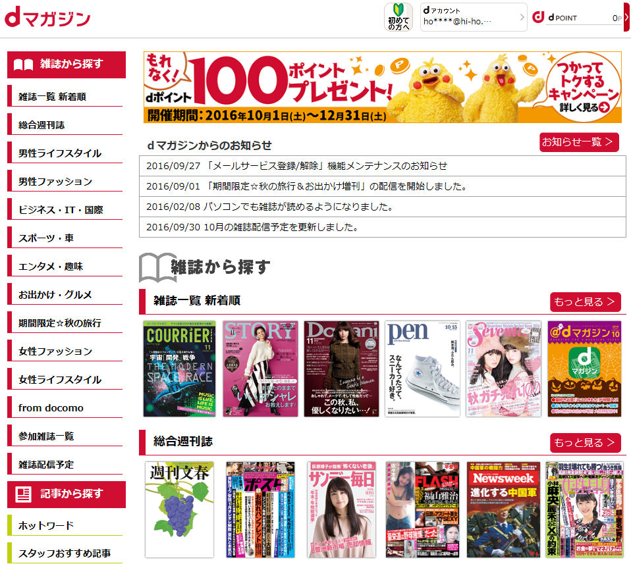Click chevron next to dアカウント address
This screenshot has height=568, width=631.
[522, 17]
